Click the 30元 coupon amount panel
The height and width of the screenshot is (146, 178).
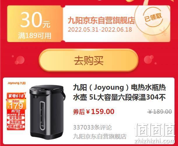(35, 24)
